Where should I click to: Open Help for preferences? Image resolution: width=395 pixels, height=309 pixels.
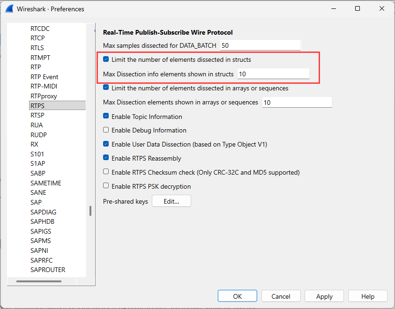click(x=368, y=296)
